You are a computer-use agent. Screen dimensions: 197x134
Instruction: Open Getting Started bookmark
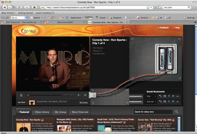26,13
